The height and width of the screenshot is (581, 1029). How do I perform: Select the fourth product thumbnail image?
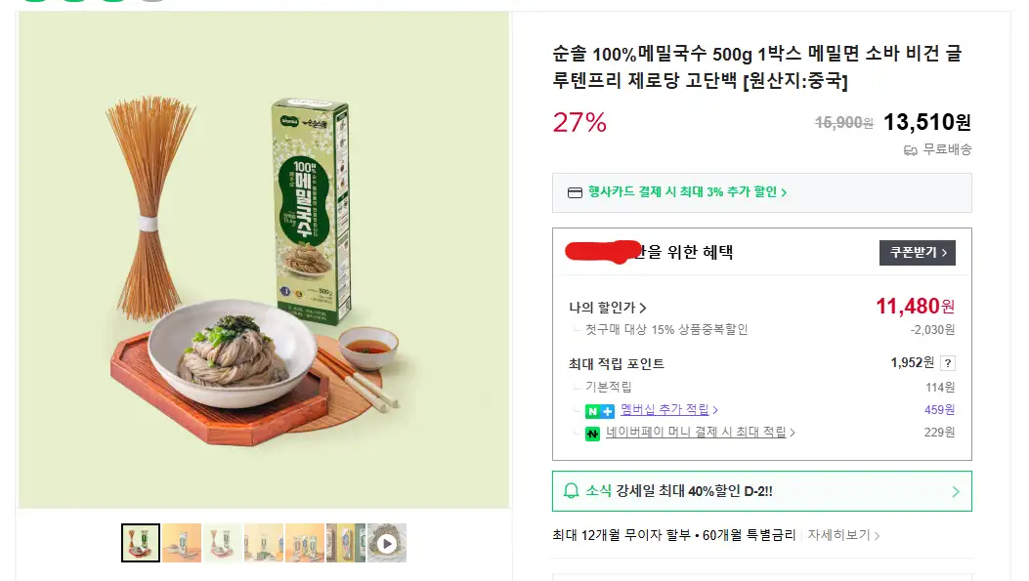[x=264, y=543]
